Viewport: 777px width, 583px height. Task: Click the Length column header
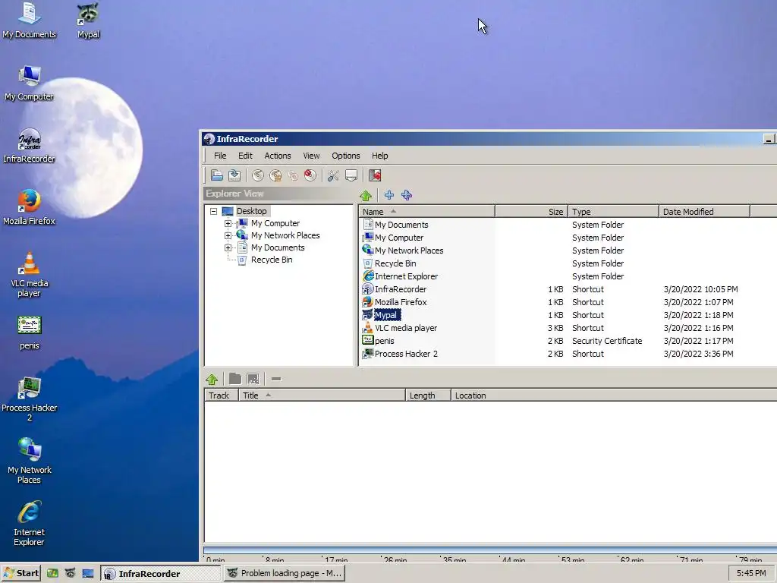click(428, 395)
